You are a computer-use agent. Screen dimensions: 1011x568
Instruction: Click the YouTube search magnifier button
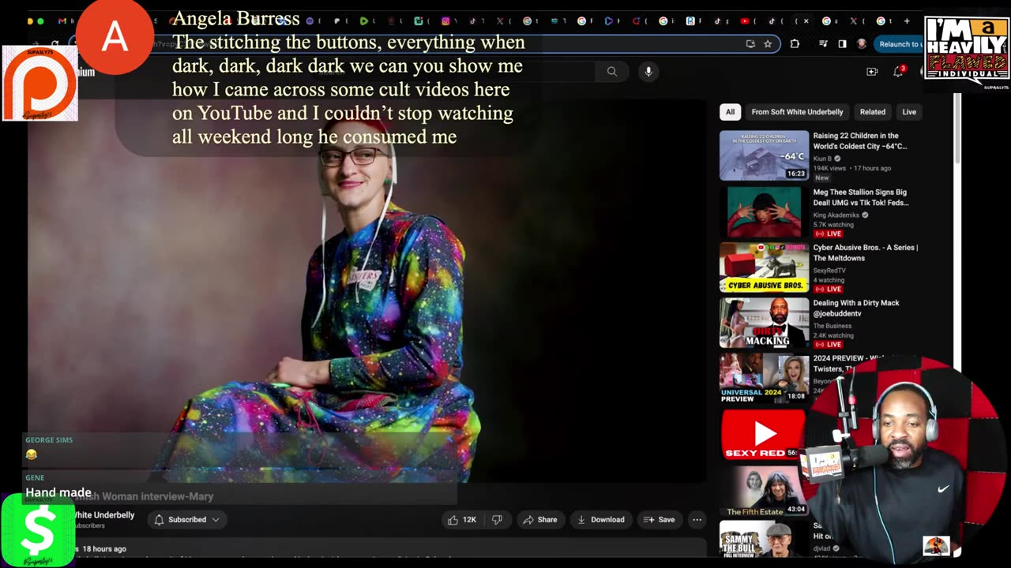click(611, 72)
